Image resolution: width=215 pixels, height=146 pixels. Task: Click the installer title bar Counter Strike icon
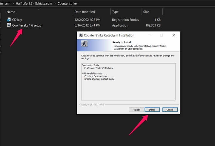[x=81, y=35]
